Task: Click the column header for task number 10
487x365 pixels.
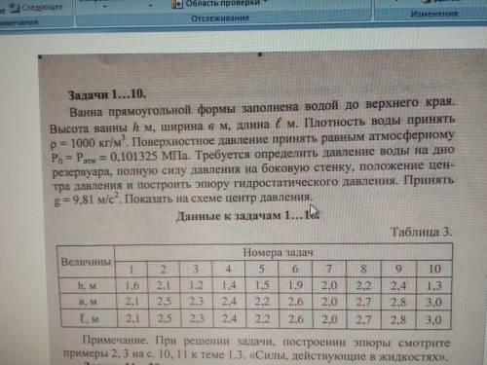Action: click(434, 269)
